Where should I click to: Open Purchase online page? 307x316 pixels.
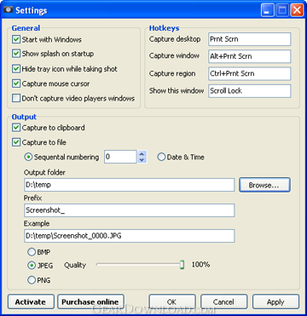click(90, 302)
